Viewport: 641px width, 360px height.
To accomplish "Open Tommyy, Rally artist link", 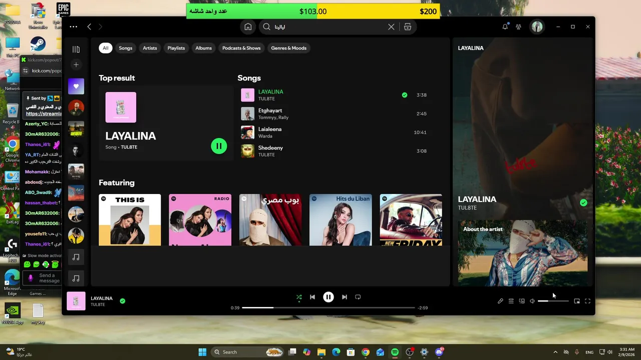I will click(x=273, y=117).
